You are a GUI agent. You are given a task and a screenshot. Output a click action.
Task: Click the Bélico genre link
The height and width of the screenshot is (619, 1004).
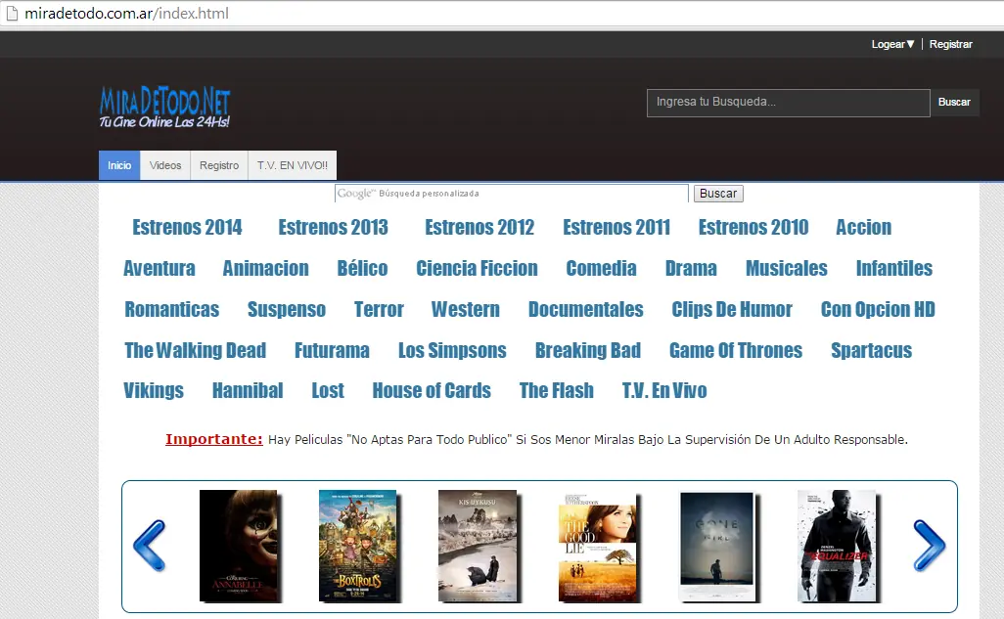click(362, 268)
